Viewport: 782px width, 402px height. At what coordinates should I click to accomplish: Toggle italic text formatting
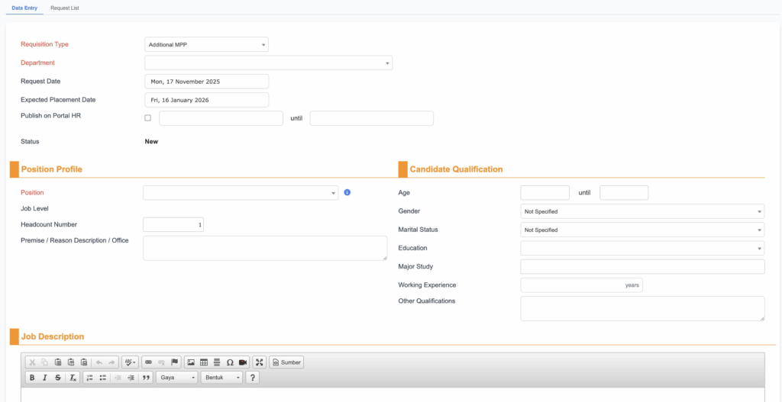[x=45, y=378]
